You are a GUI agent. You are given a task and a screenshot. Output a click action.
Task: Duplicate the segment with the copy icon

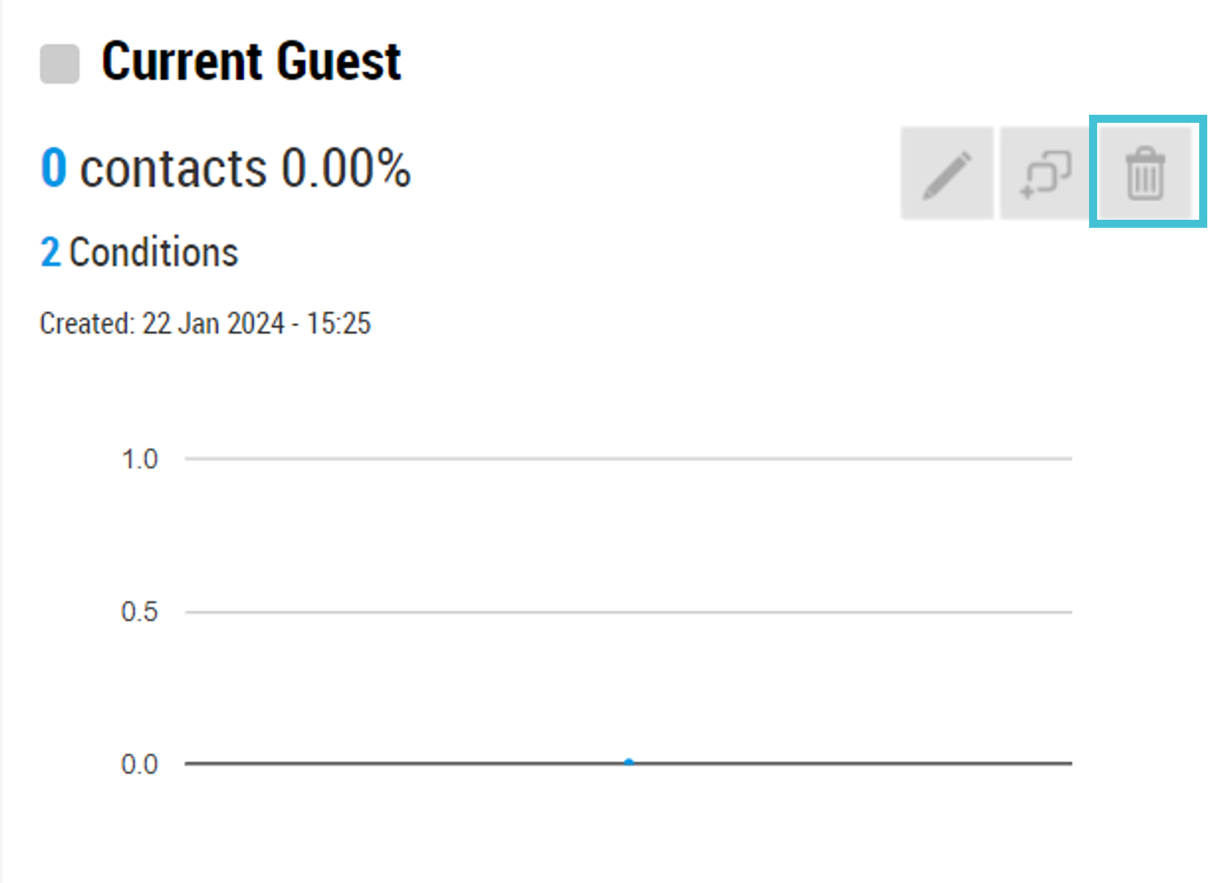[x=1045, y=173]
